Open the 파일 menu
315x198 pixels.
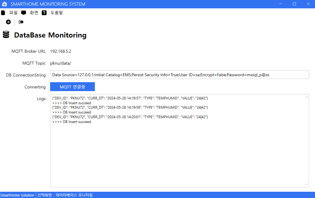pos(13,13)
